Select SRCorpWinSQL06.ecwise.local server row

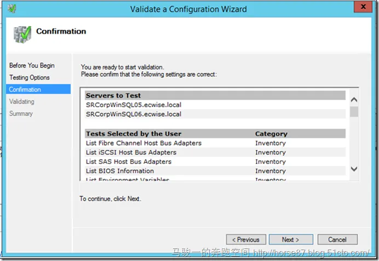215,114
